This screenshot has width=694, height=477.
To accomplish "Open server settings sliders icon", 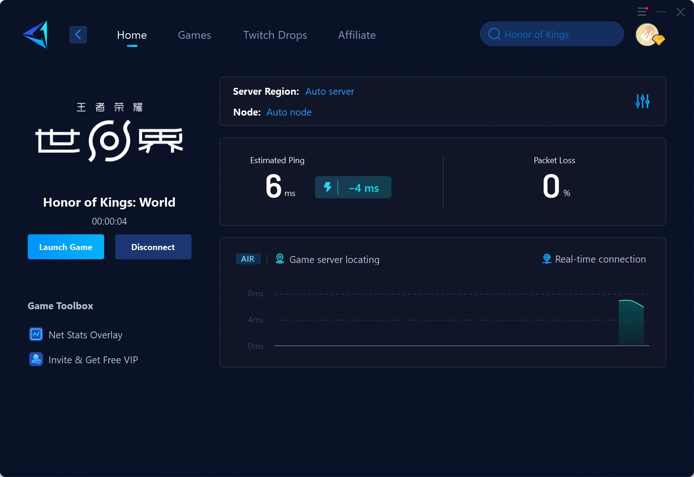I will point(642,101).
